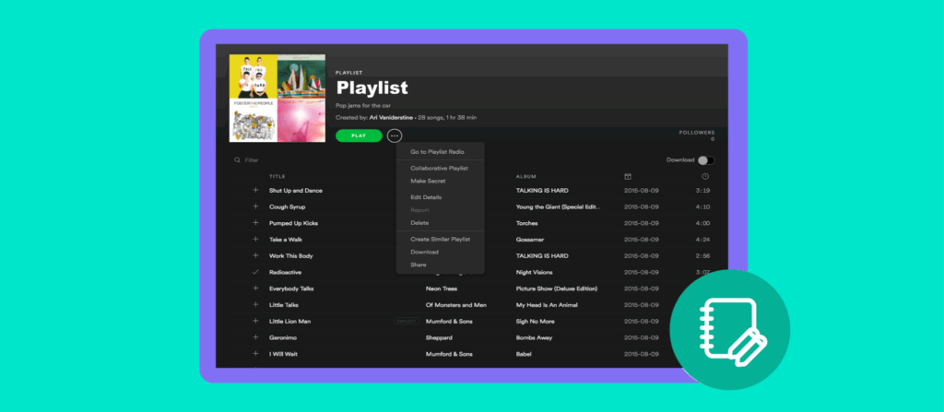Click the FOLLOWERS count label
This screenshot has width=944, height=412.
tap(697, 133)
